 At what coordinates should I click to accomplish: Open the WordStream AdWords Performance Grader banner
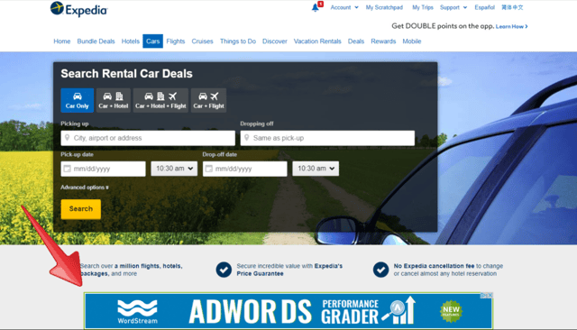pyautogui.click(x=288, y=311)
